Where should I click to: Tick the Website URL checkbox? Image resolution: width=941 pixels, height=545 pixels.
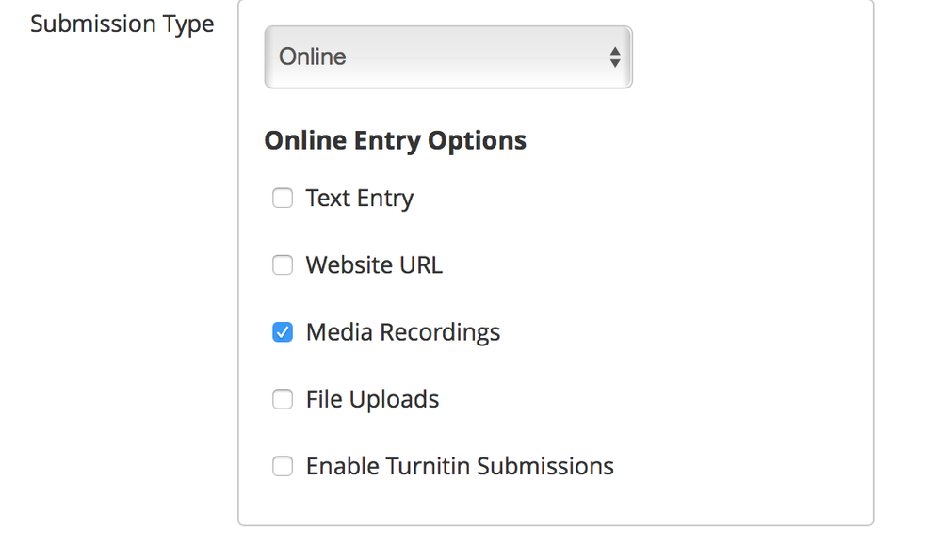[283, 265]
